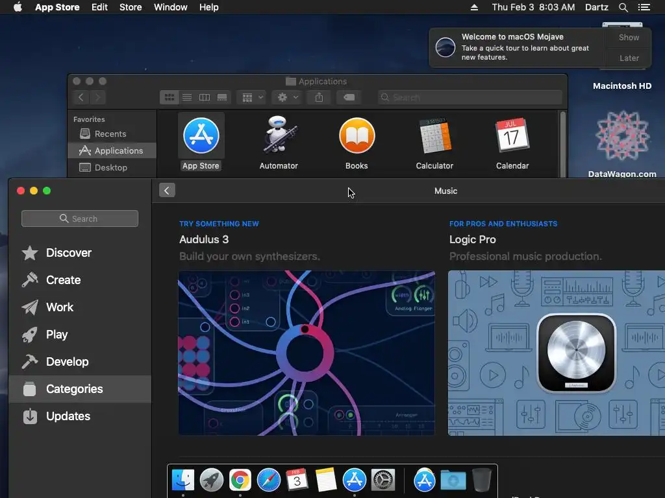This screenshot has width=665, height=498.
Task: Click Dartz user name in menu bar
Action: coord(596,7)
